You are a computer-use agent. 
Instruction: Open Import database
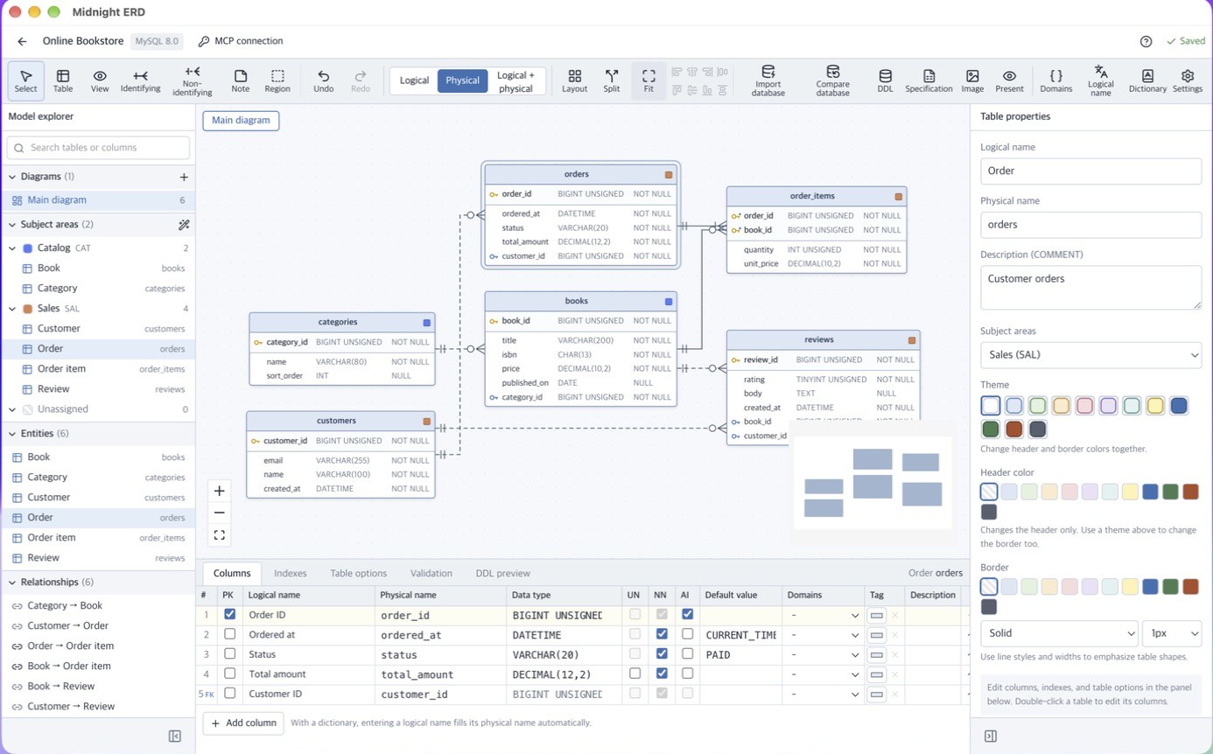[768, 80]
